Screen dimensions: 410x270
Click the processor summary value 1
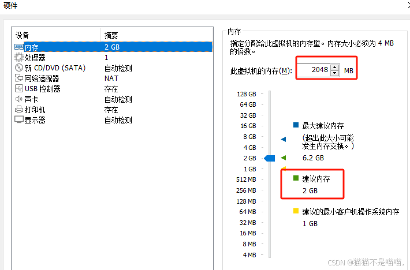pyautogui.click(x=106, y=58)
